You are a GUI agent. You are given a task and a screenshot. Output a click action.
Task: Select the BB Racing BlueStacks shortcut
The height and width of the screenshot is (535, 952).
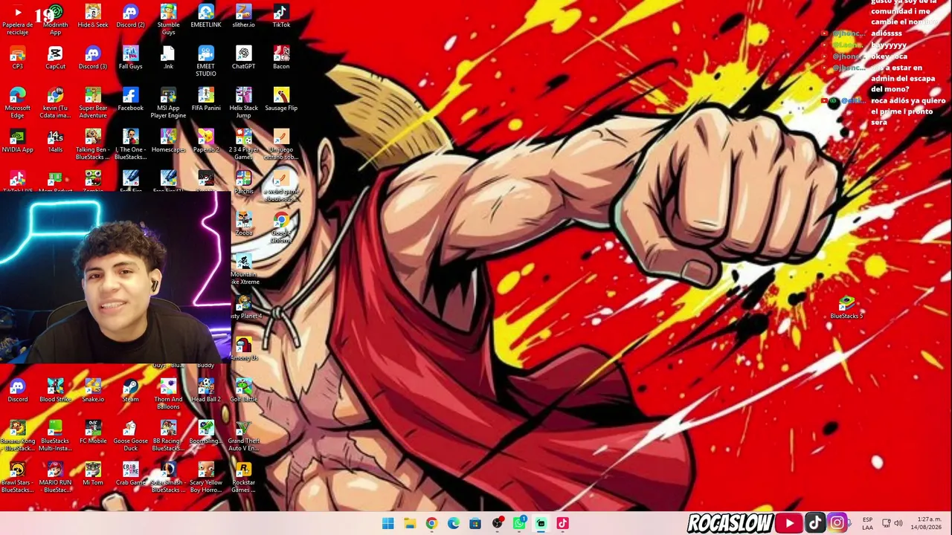click(x=168, y=435)
